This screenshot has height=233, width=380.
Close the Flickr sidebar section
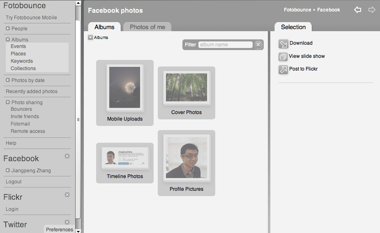67,195
